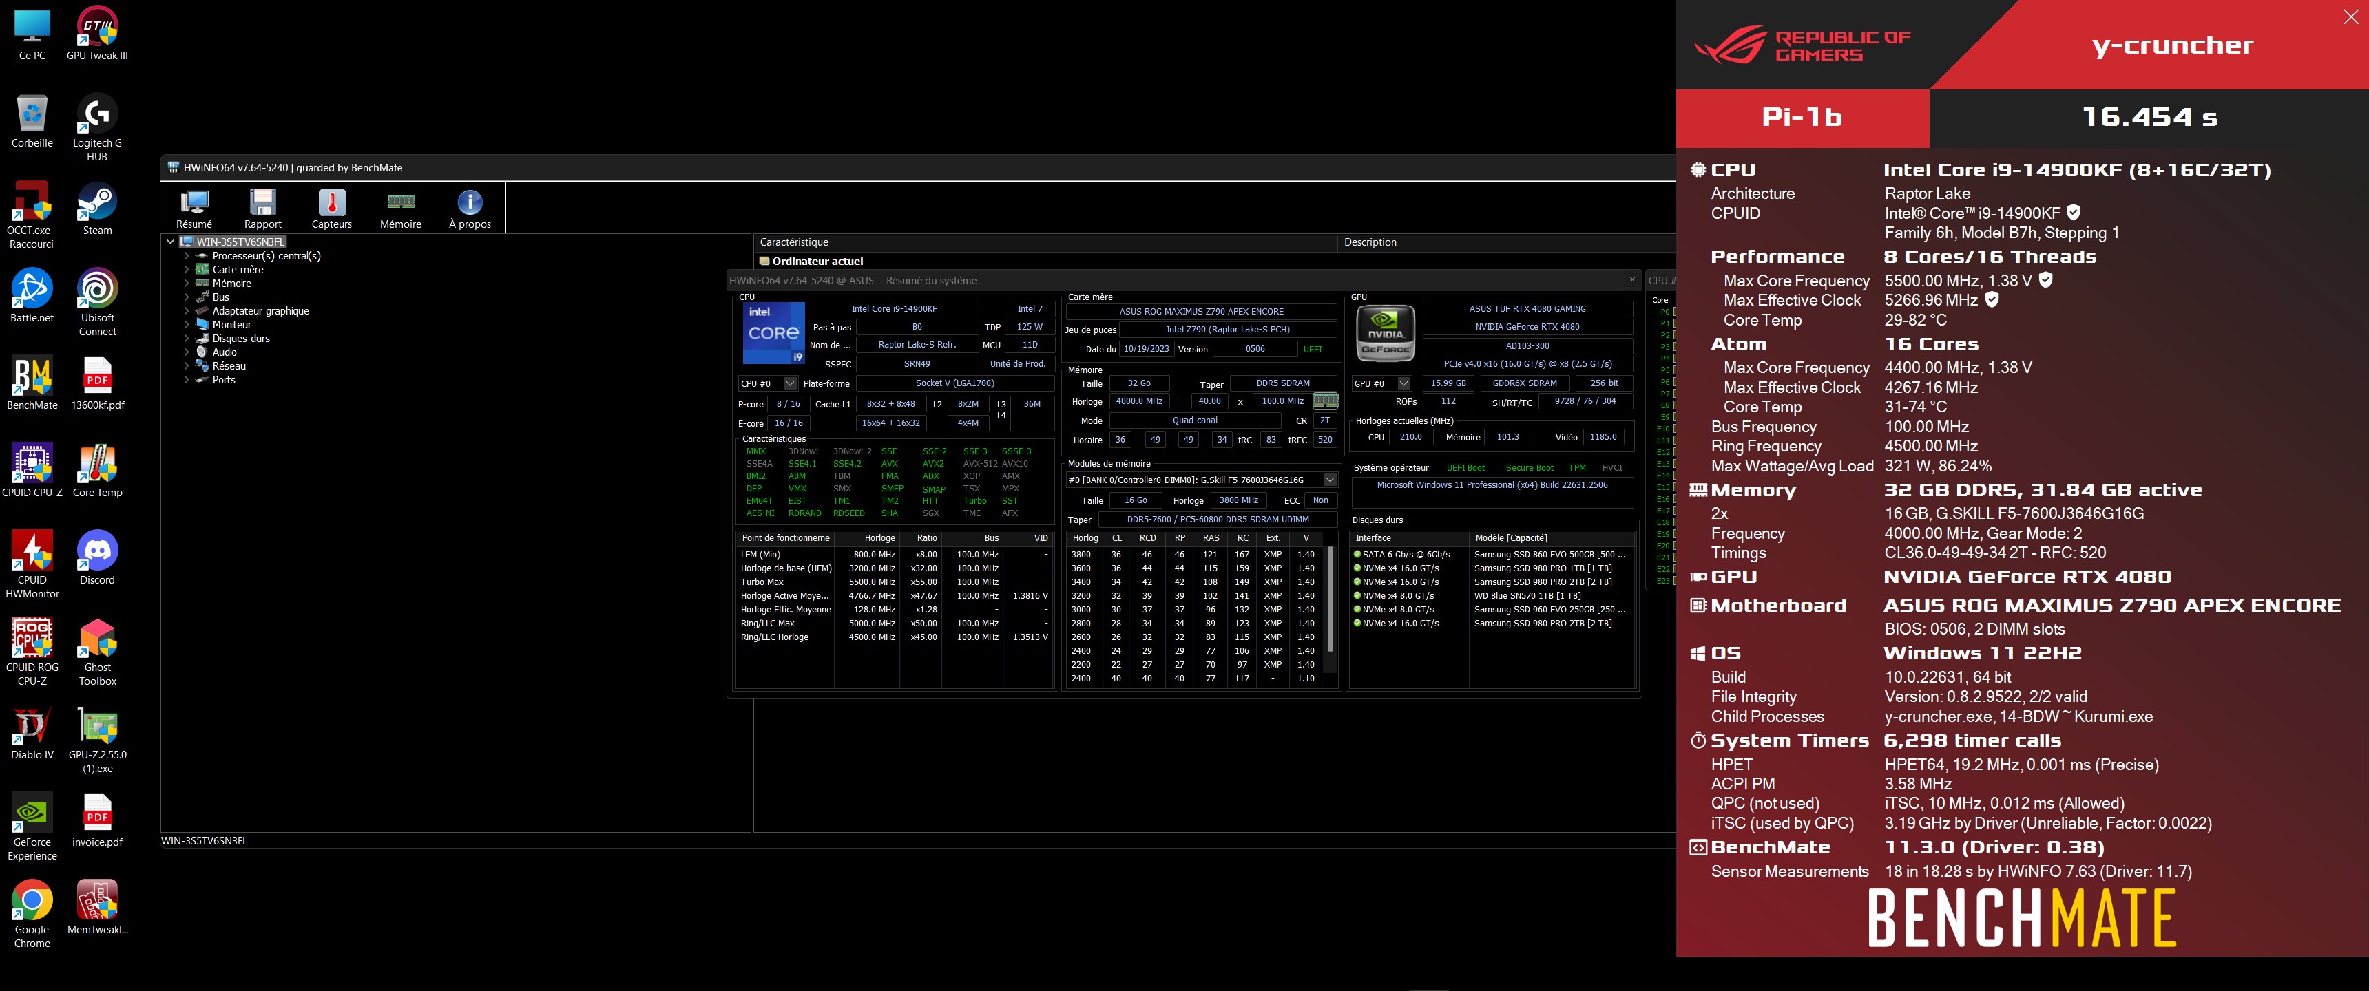Viewport: 2369px width, 991px height.
Task: Open the Rapport floppy disk toolbar button
Action: tap(263, 209)
